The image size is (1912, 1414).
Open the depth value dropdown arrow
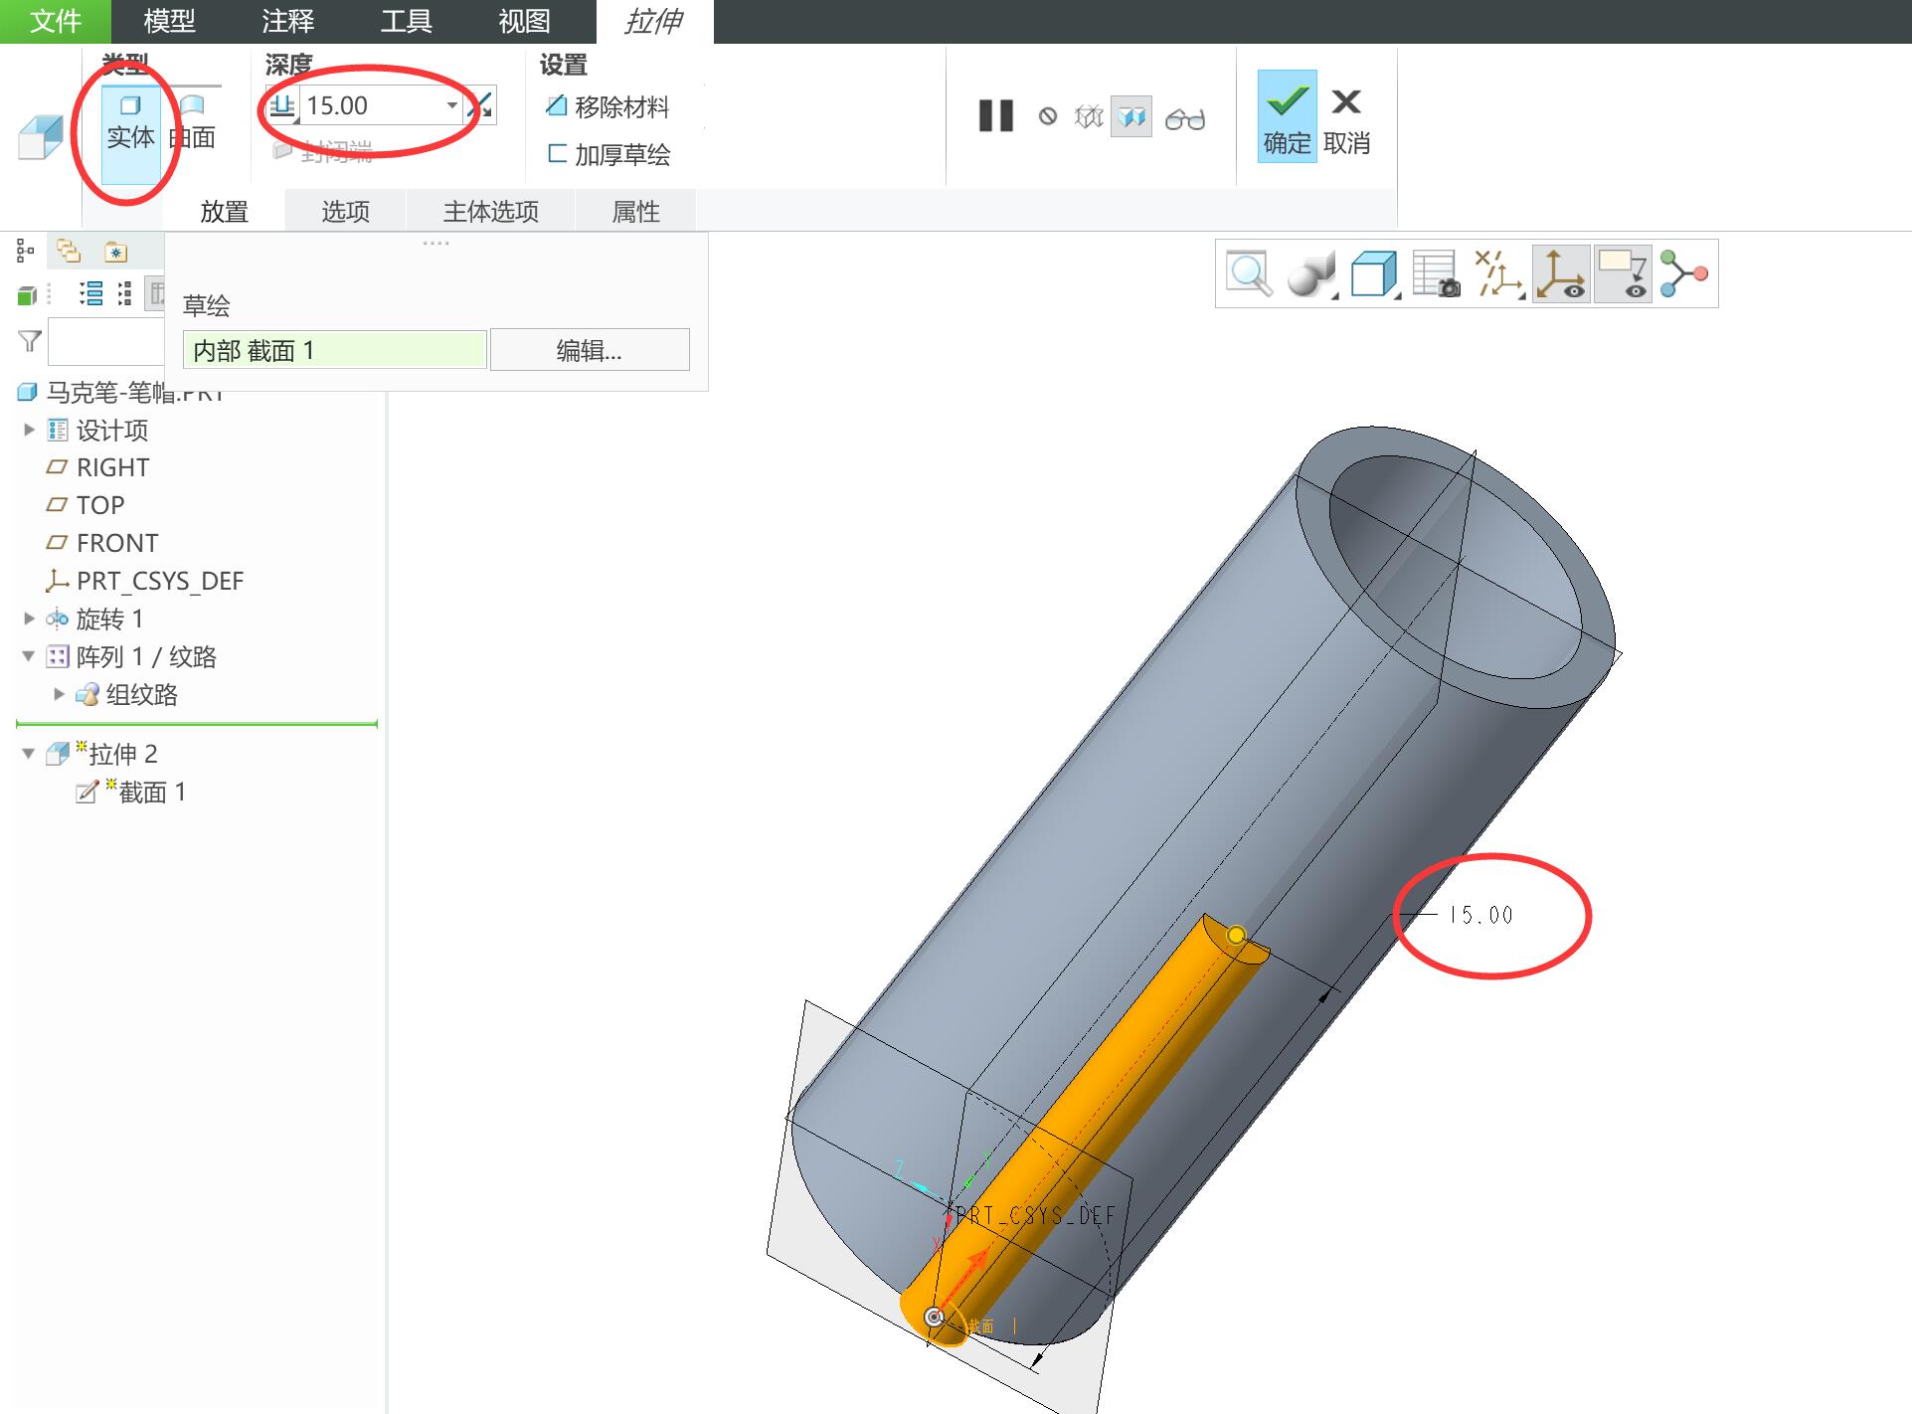tap(451, 105)
